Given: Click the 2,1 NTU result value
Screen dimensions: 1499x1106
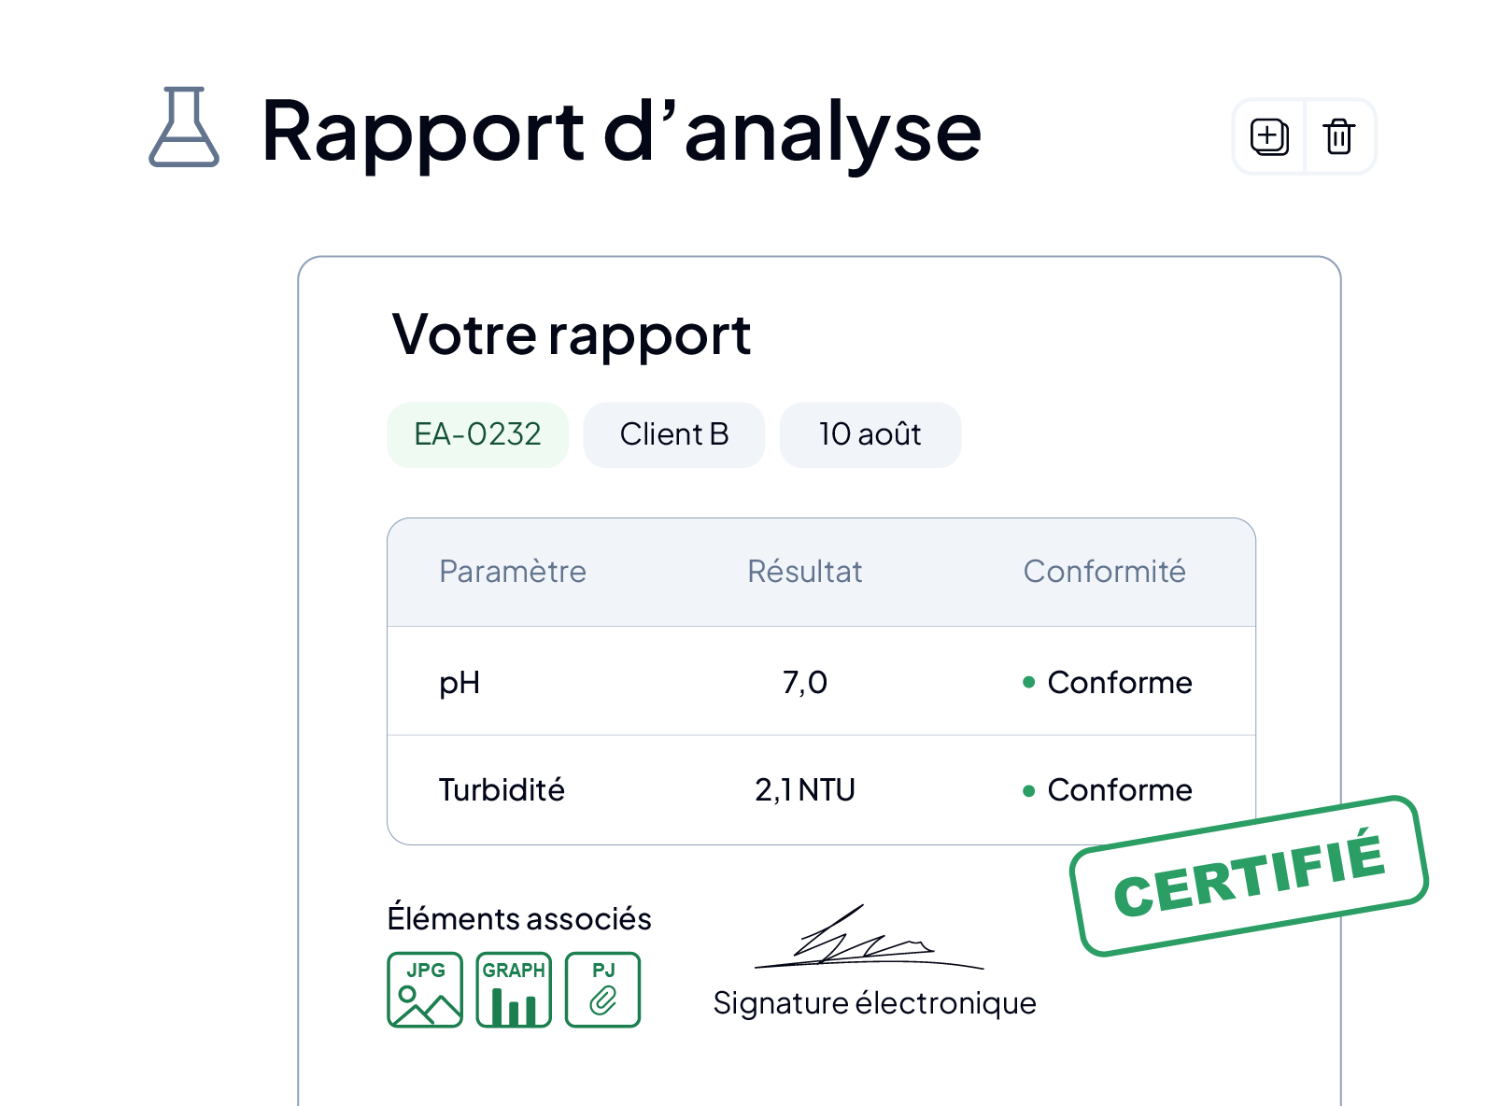Looking at the screenshot, I should tap(805, 790).
